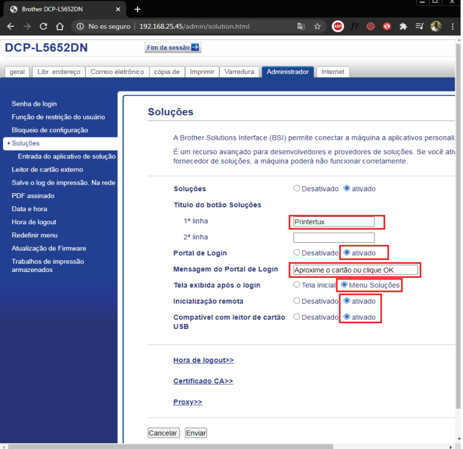Open the Chrome three-dot menu
This screenshot has width=463, height=449.
[453, 26]
